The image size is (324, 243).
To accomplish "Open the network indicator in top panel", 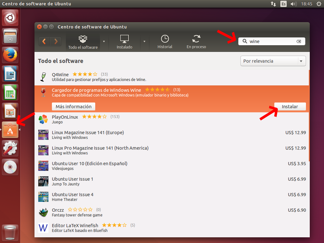I will coord(273,4).
